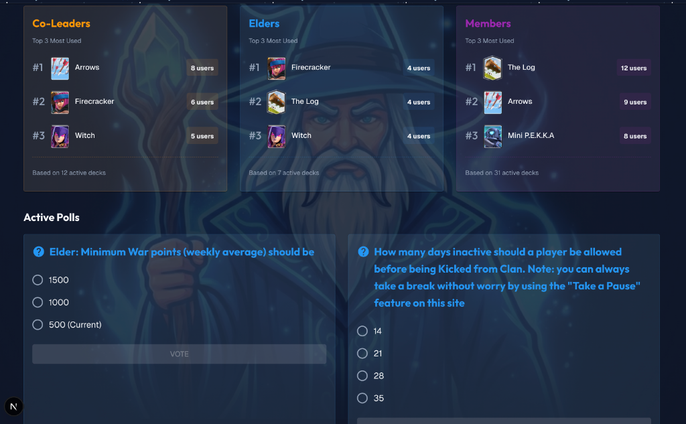Click the Firecracker card icon under Elders
Image resolution: width=686 pixels, height=424 pixels.
(x=277, y=68)
